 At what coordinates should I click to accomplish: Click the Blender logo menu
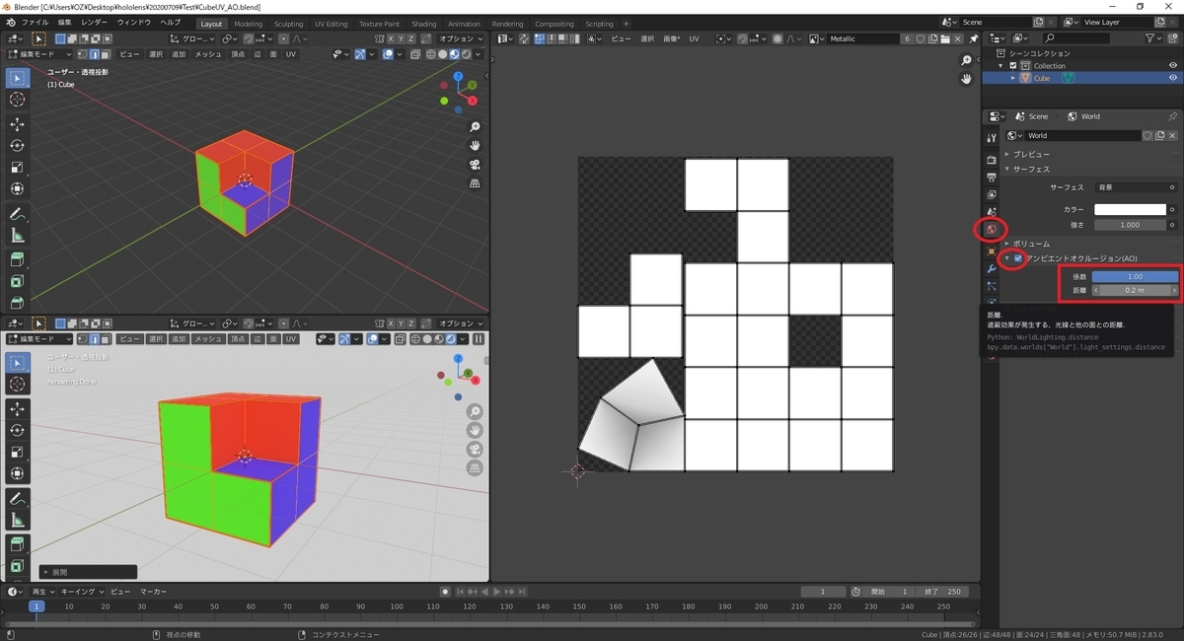click(x=10, y=22)
